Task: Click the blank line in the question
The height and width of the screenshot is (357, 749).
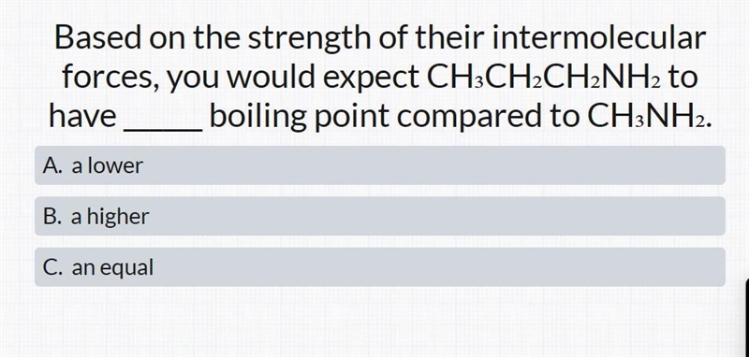Action: [163, 126]
